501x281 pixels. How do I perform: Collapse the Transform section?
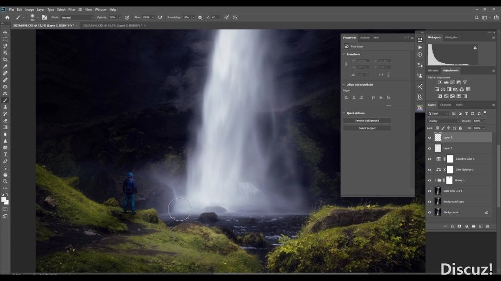(344, 54)
